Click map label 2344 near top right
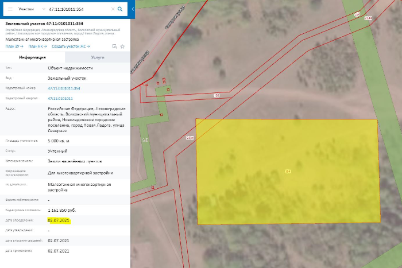 [x=368, y=19]
